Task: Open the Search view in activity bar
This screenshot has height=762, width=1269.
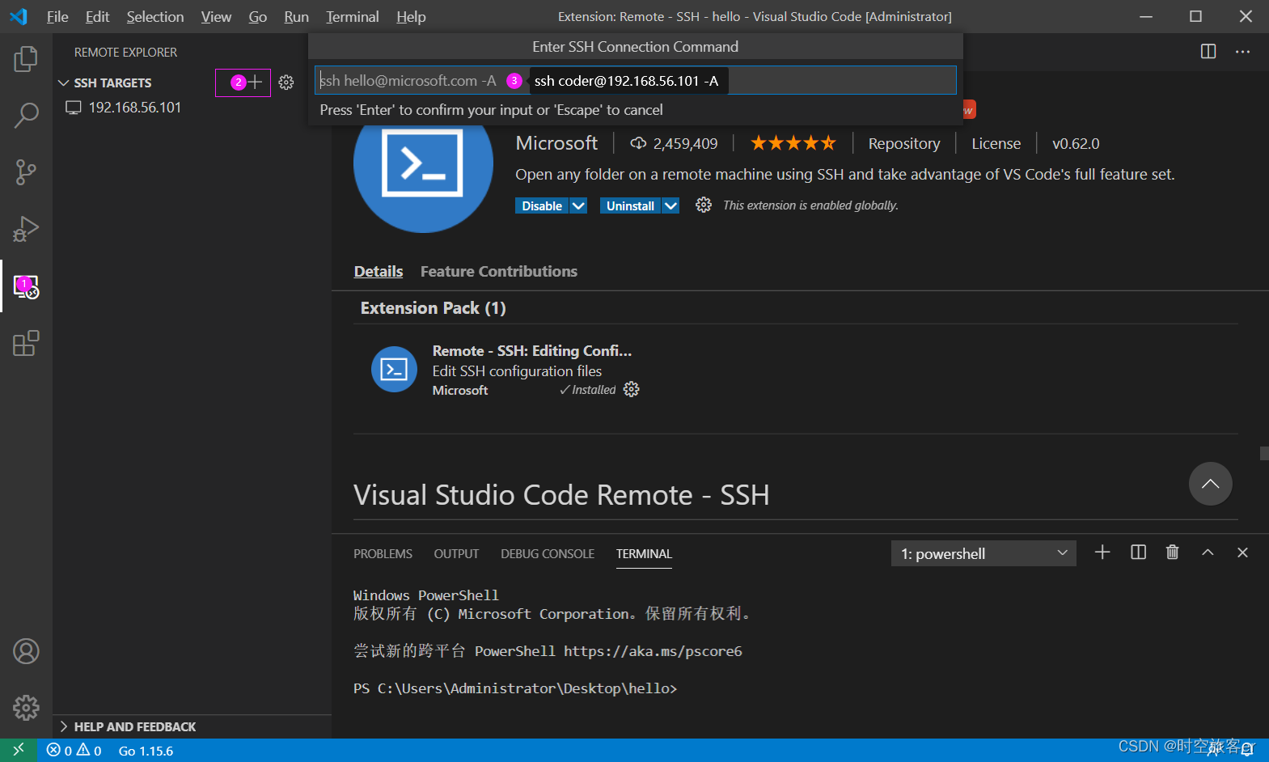Action: click(26, 115)
